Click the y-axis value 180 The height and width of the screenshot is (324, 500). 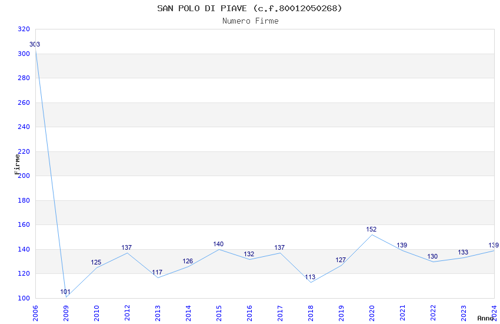[x=24, y=200]
